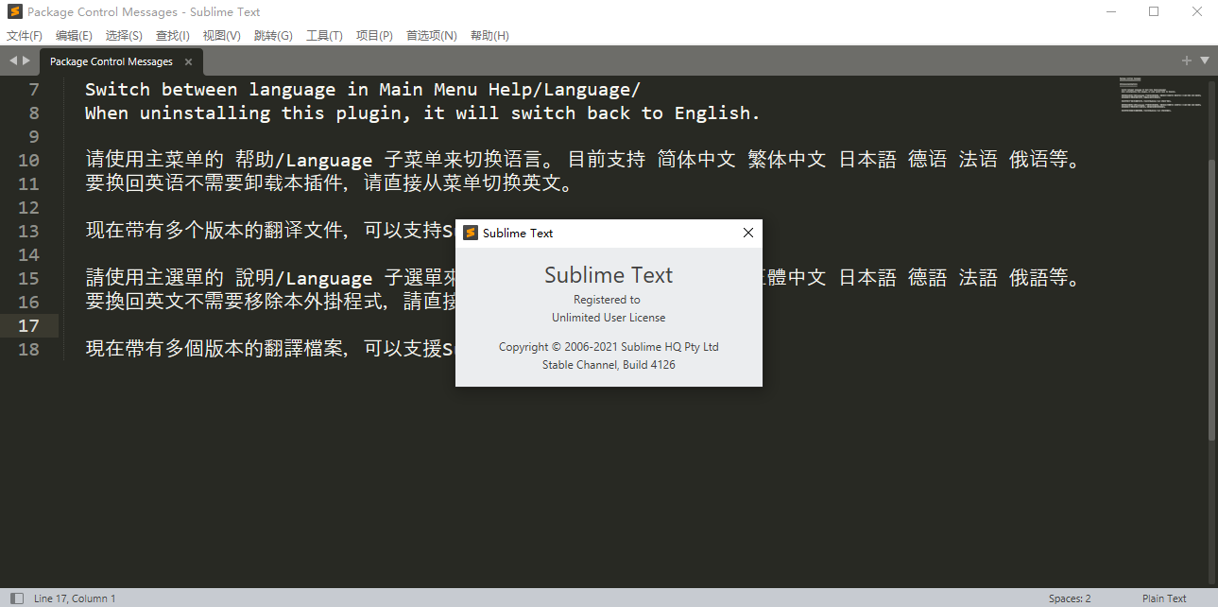Viewport: 1218px width, 607px height.
Task: Click line number 13 in gutter
Action: (x=28, y=232)
